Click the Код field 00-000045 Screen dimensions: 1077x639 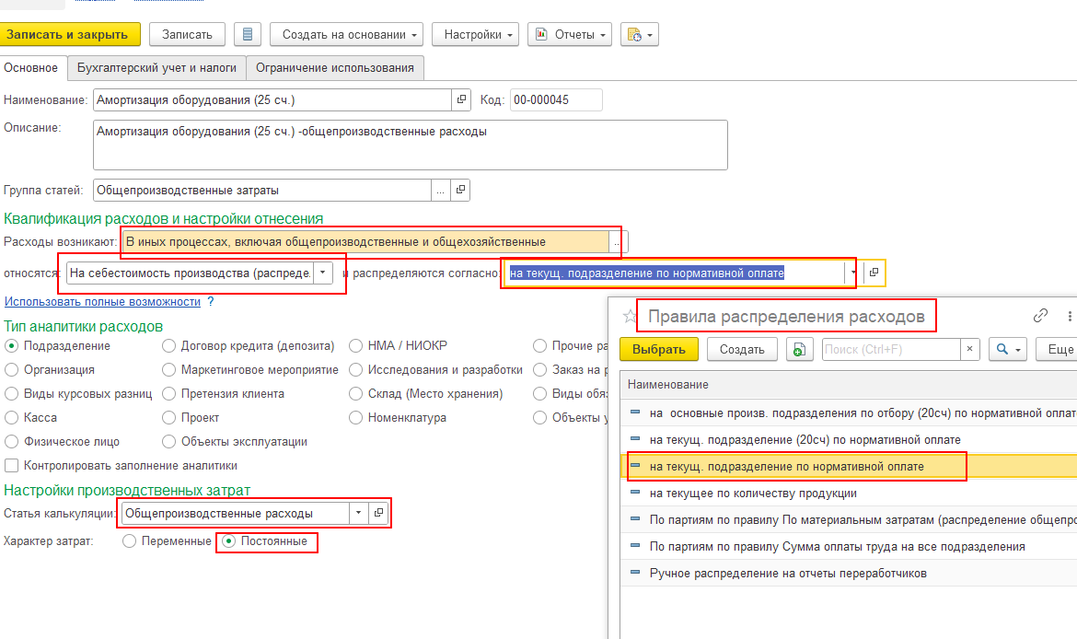click(556, 99)
